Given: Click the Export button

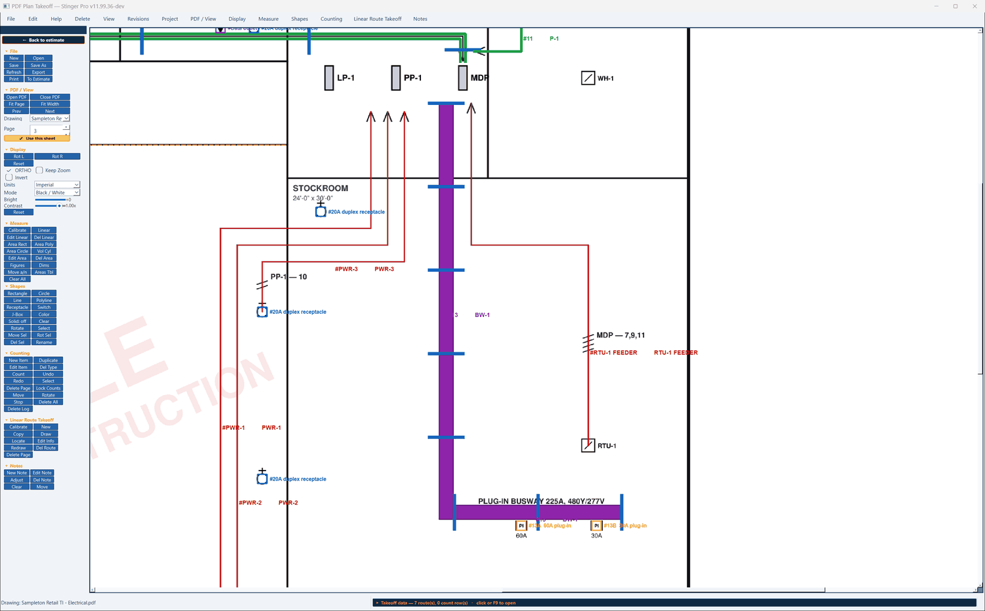Looking at the screenshot, I should point(39,72).
